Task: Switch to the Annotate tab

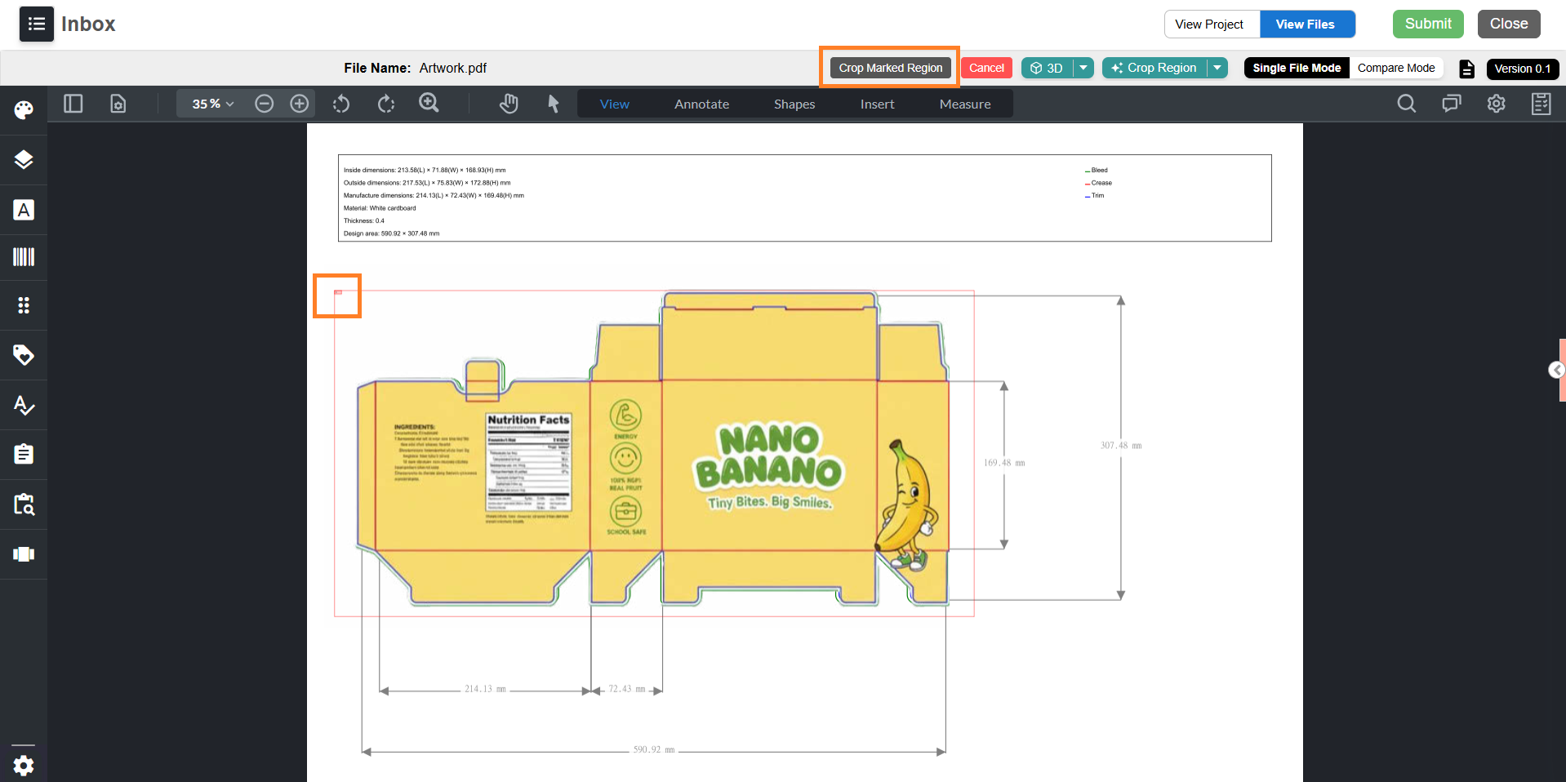Action: [x=701, y=104]
